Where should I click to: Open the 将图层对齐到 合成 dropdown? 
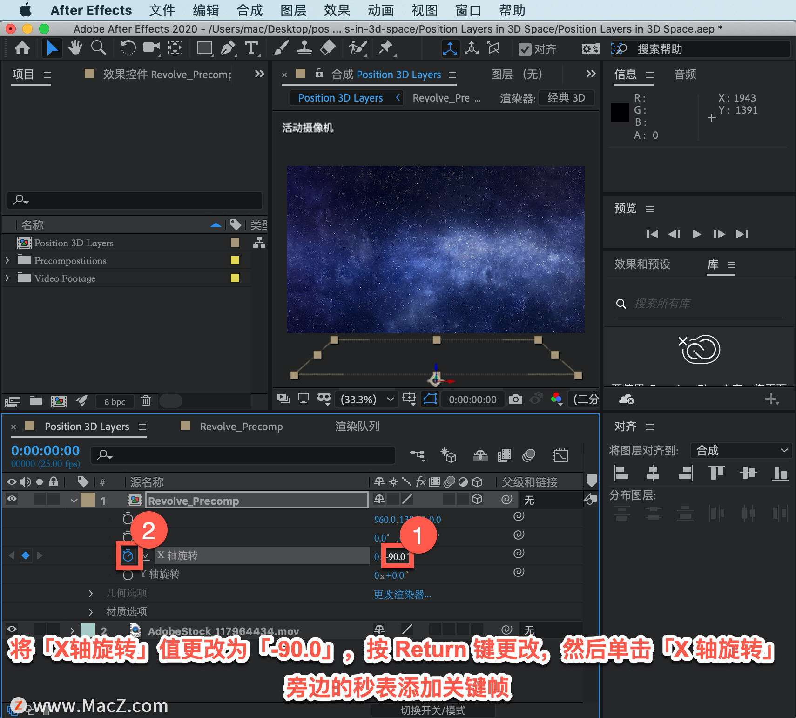point(741,451)
